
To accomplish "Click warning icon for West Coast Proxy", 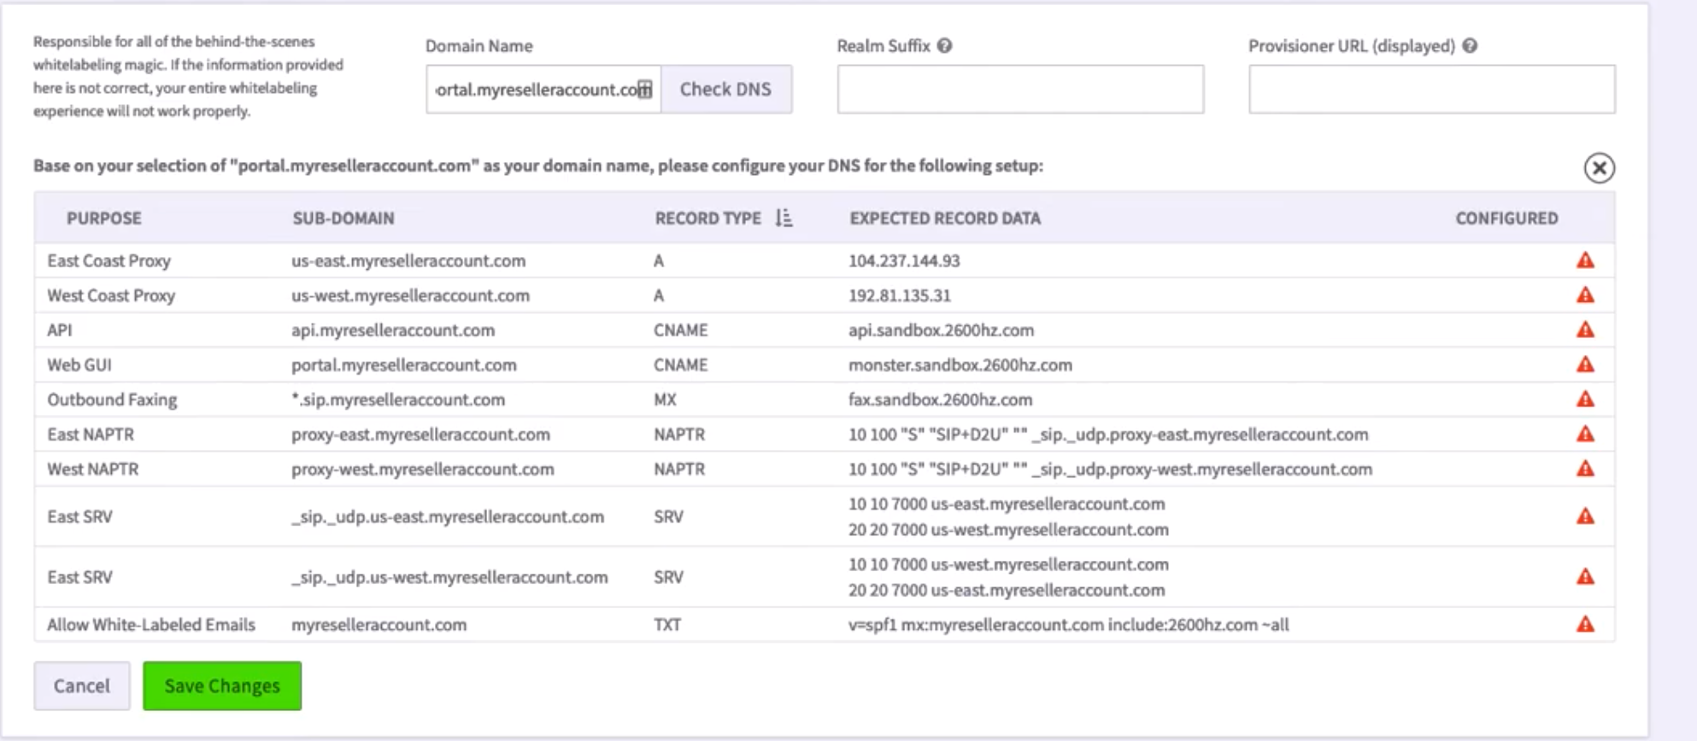I will point(1585,295).
